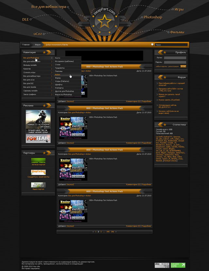Click the search magnifier icon beside Поиск
Screen dimensions: 209x271
153,44
